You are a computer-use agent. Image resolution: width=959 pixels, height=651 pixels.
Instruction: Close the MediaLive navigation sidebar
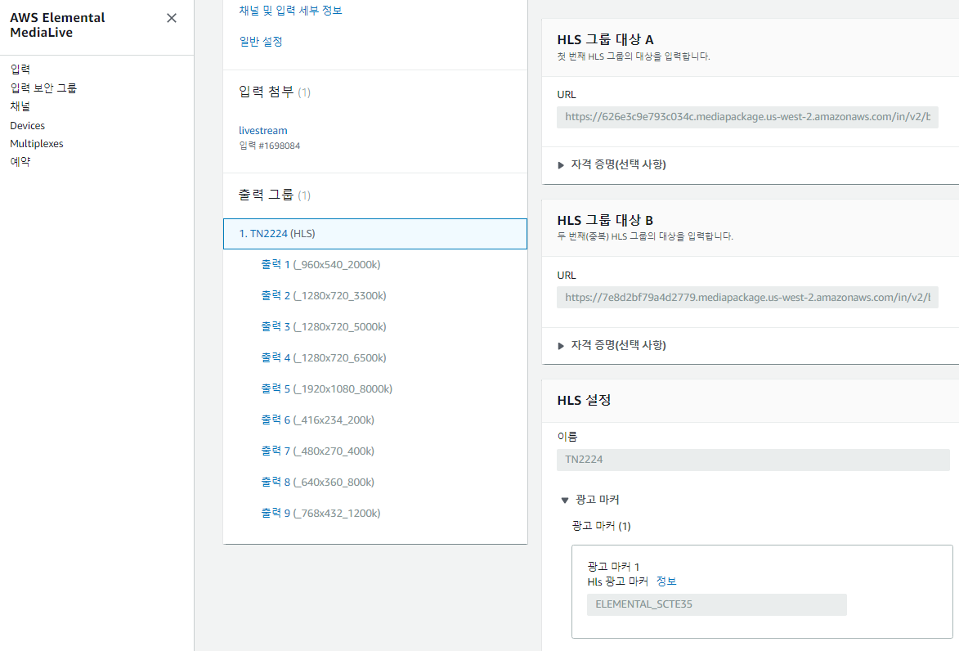[x=172, y=18]
